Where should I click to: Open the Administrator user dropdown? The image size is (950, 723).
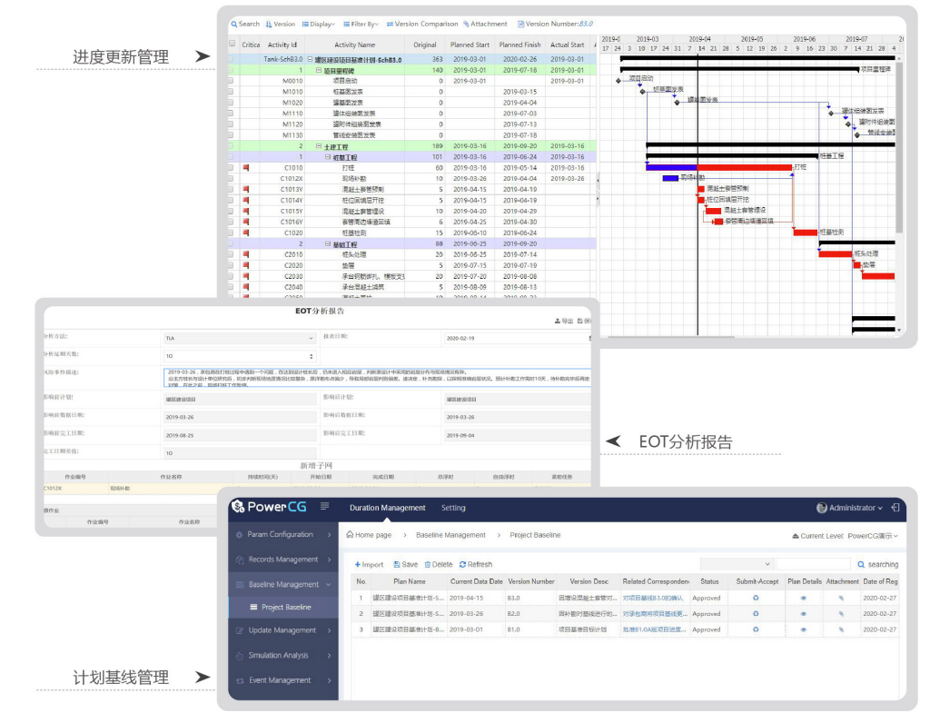click(849, 508)
